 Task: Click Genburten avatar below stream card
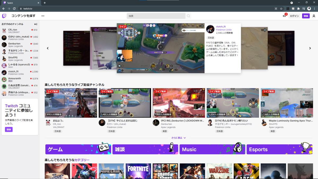(156, 123)
